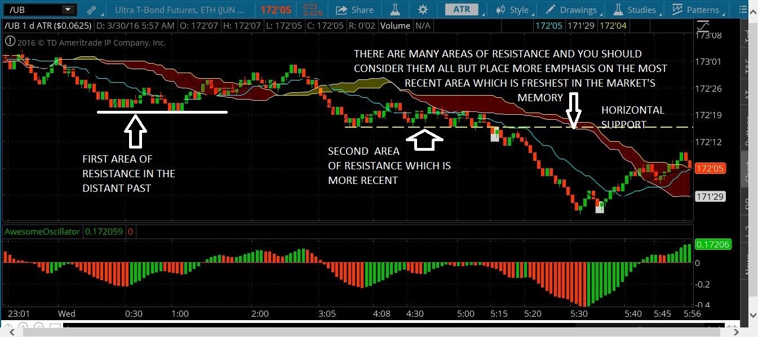Click the chain link icon beside symbol box
Viewport: 758px width, 337px height.
click(x=92, y=10)
